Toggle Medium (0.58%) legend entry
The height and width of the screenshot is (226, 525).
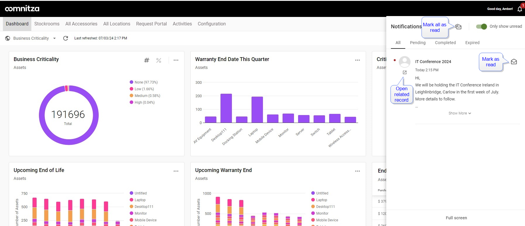[x=145, y=96]
